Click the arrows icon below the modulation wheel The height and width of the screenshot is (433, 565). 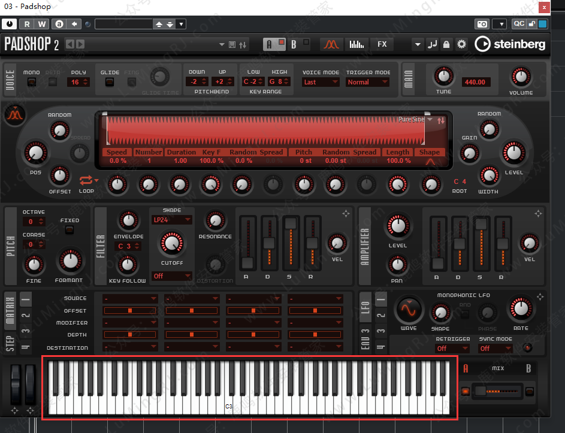pyautogui.click(x=31, y=410)
